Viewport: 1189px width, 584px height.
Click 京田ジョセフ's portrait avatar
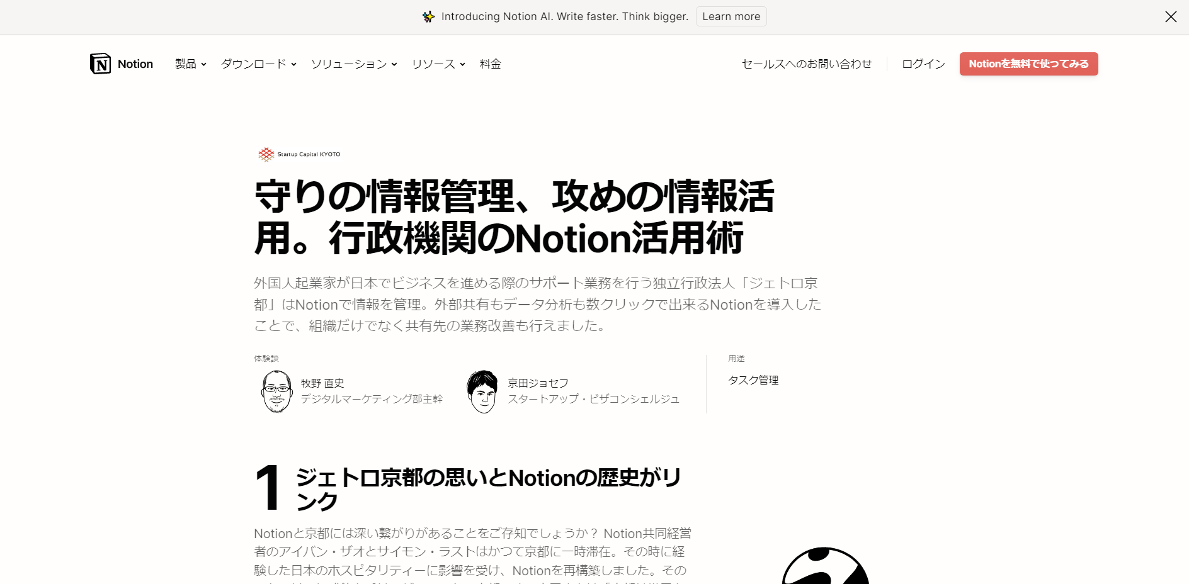click(483, 391)
